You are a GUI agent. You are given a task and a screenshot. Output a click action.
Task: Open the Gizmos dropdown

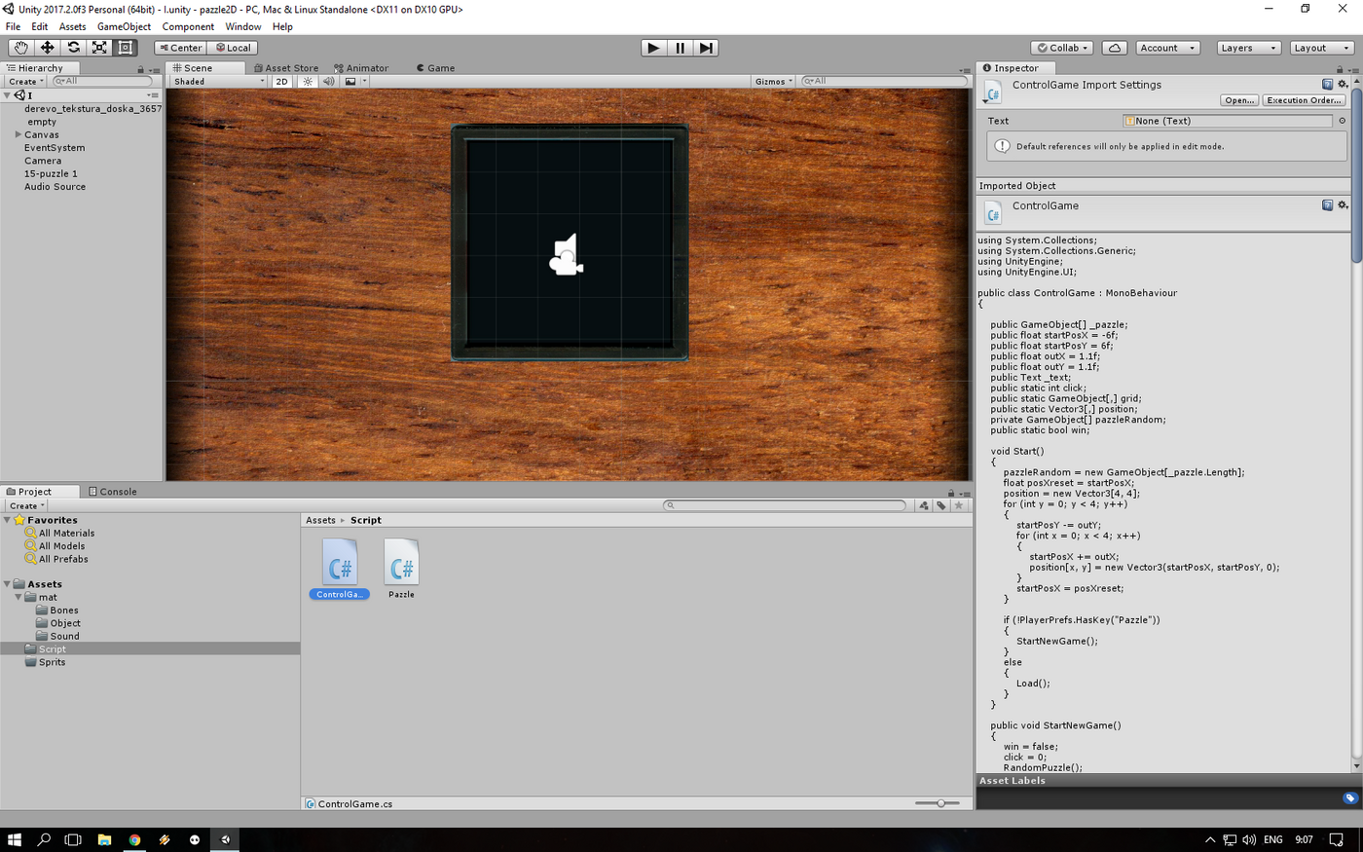pyautogui.click(x=774, y=82)
